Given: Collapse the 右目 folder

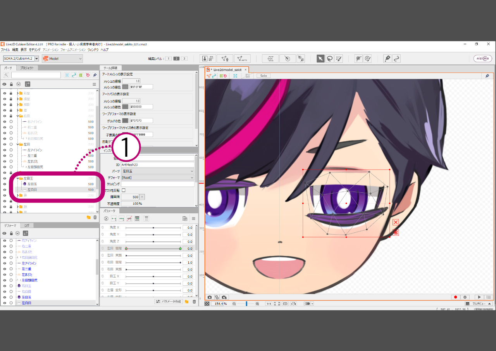Looking at the screenshot, I should coord(18,116).
